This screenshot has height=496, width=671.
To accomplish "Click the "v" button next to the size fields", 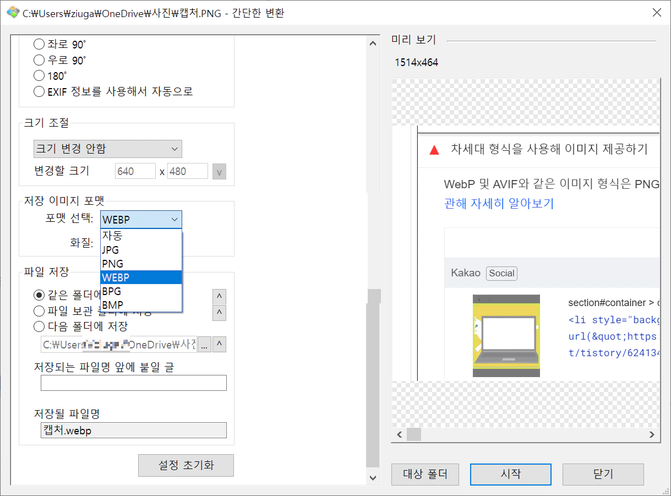I will (219, 171).
